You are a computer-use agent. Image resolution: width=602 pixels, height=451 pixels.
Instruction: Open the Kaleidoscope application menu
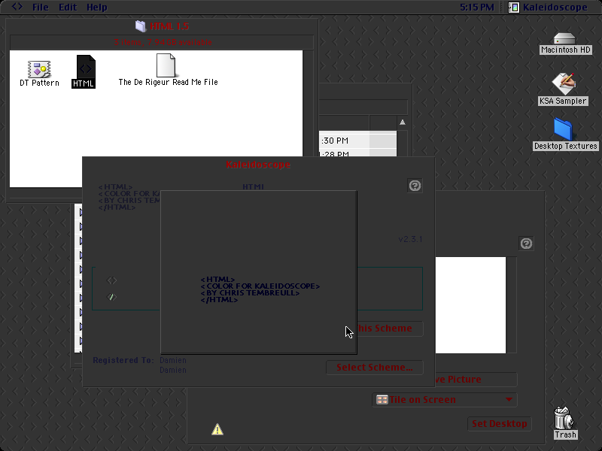click(x=548, y=7)
